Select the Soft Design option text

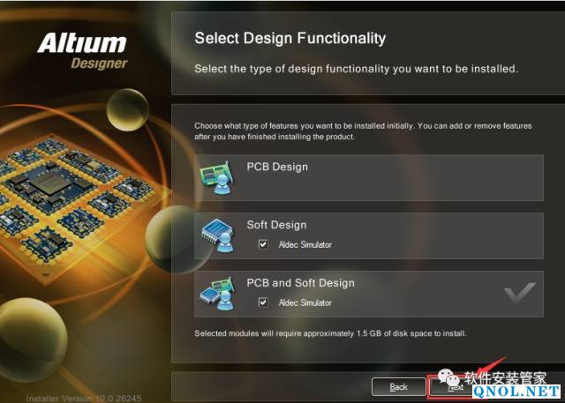pyautogui.click(x=276, y=225)
